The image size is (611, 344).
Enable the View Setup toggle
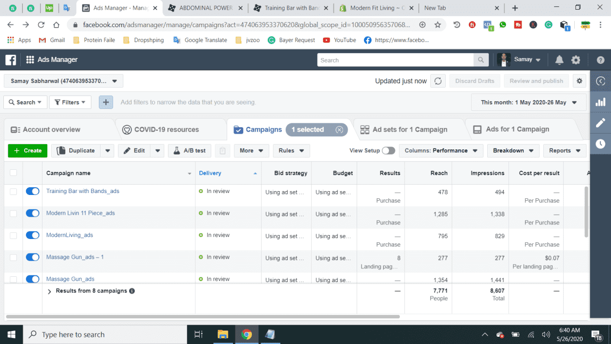(388, 150)
